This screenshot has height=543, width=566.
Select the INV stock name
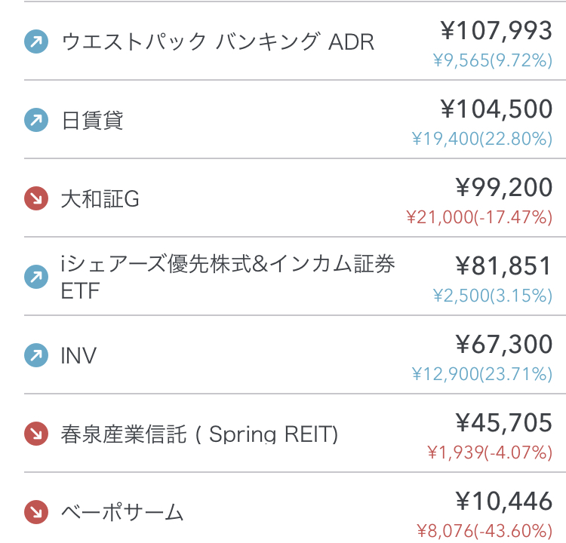78,356
